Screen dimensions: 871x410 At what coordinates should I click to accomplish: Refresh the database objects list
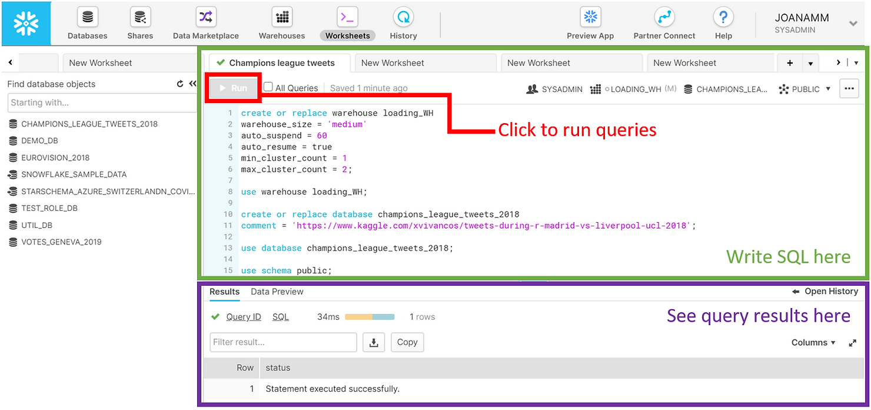(180, 84)
